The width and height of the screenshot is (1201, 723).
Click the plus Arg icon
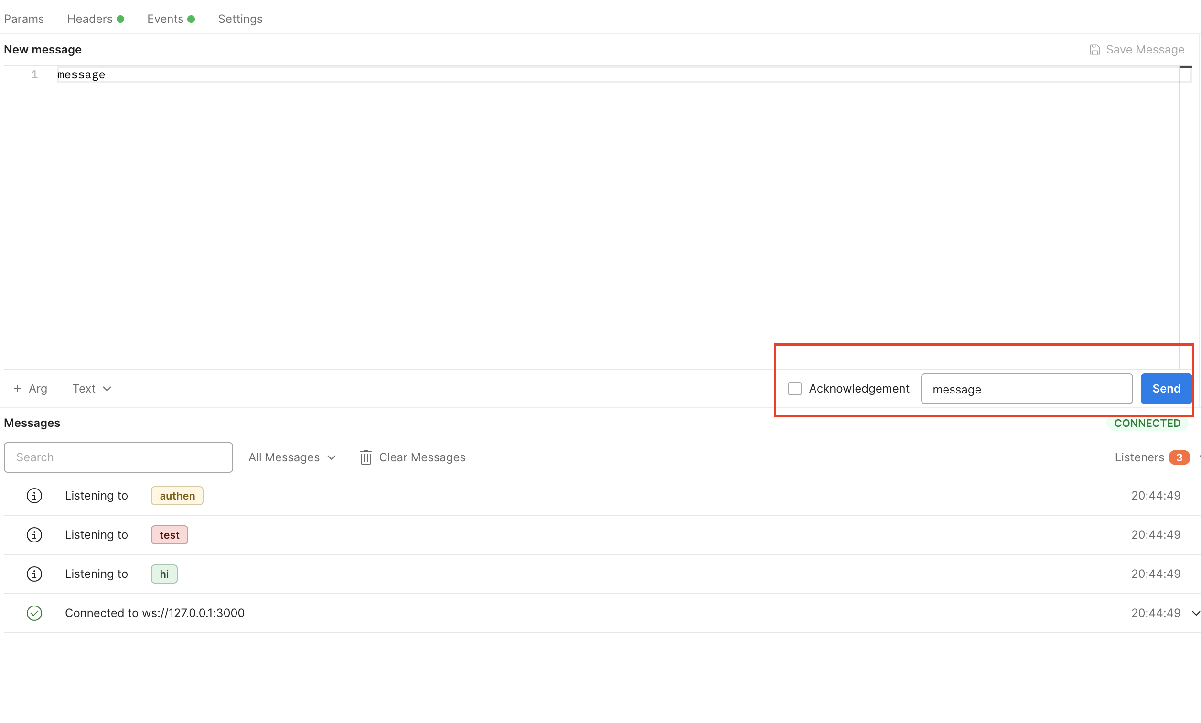pos(18,389)
